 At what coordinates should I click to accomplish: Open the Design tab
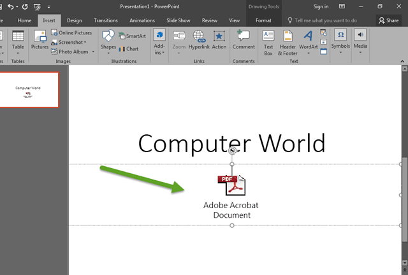click(x=75, y=20)
